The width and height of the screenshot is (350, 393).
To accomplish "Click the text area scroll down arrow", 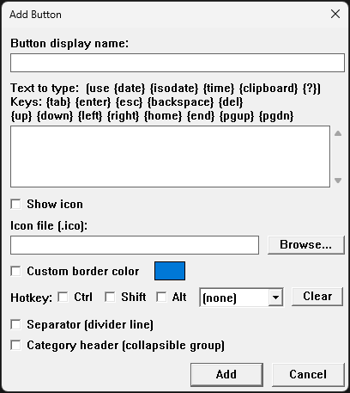I will pos(338,181).
